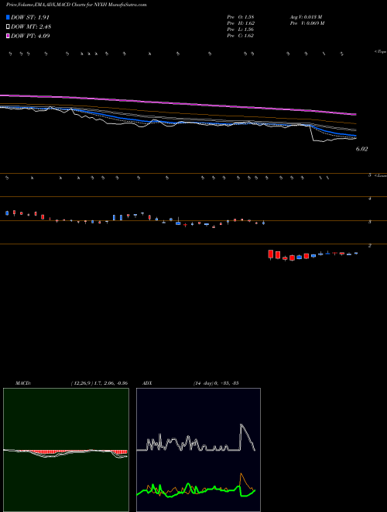Click the blue DOW ST legend swatch
This screenshot has height=512, width=387.
point(9,17)
